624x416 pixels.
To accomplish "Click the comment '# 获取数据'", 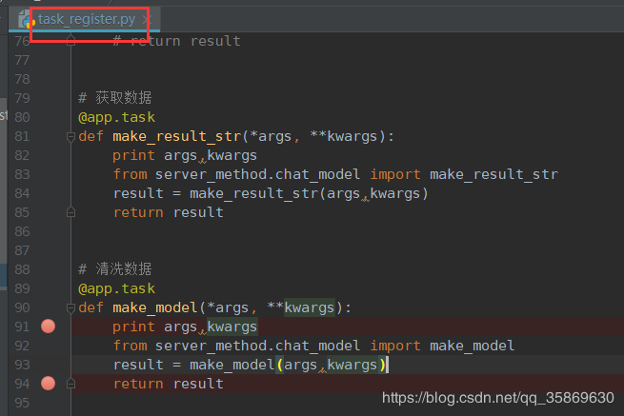I will tap(115, 98).
